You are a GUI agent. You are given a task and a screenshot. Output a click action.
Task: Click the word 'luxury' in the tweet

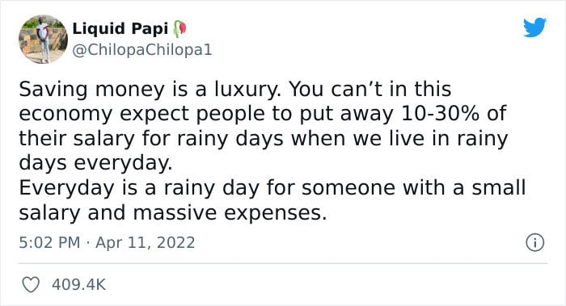tap(246, 90)
